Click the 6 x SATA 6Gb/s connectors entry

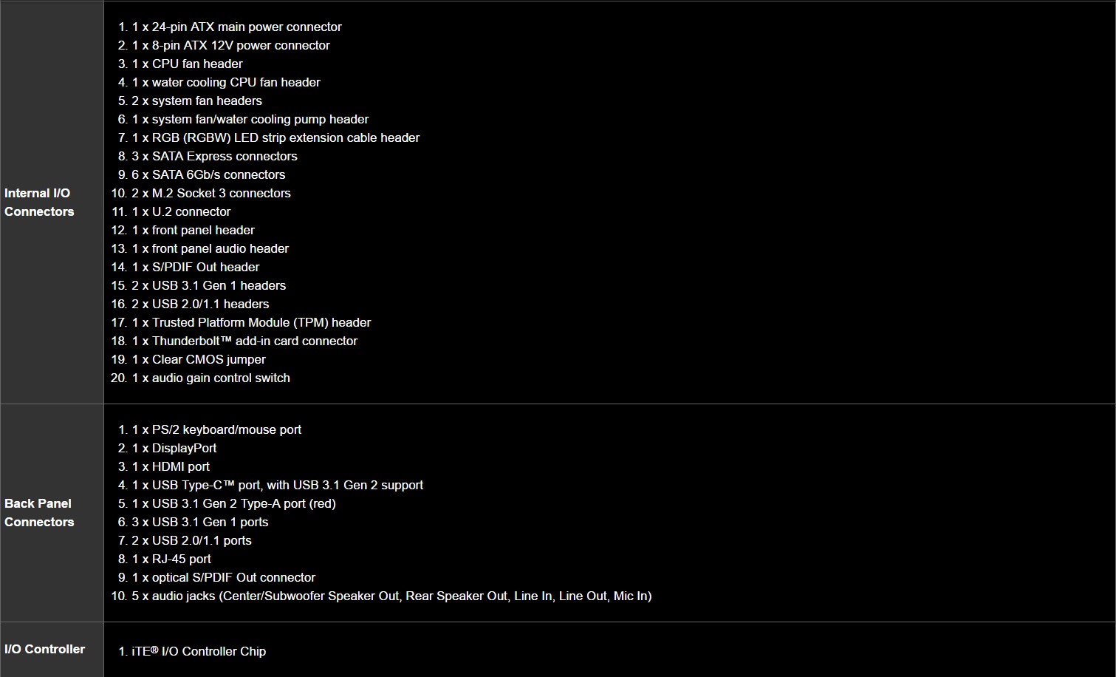[208, 174]
